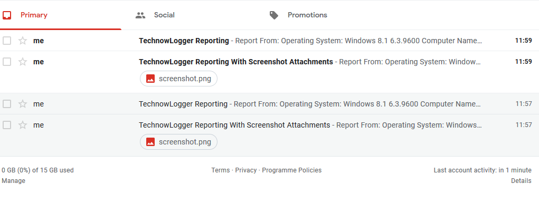Open read 11:57 Reporting With Screenshot Attachments subject
Viewport: 539px width, 203px height.
click(x=234, y=125)
